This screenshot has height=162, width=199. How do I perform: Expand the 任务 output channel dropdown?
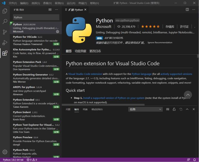(145, 109)
